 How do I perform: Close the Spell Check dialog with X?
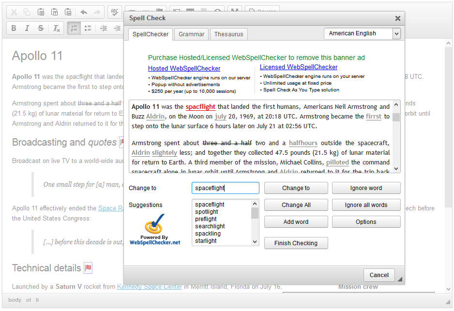click(x=397, y=18)
